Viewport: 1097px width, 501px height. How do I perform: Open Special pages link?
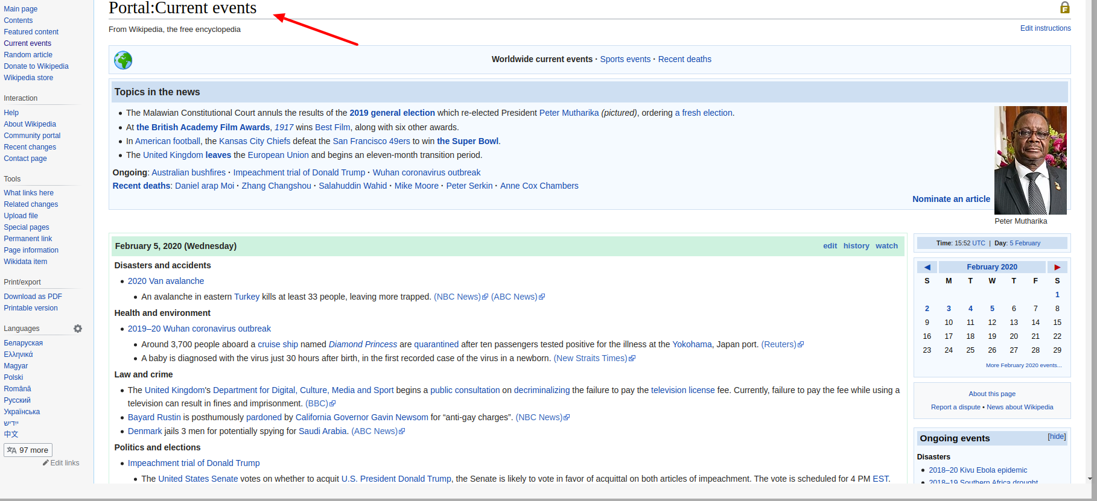tap(27, 227)
